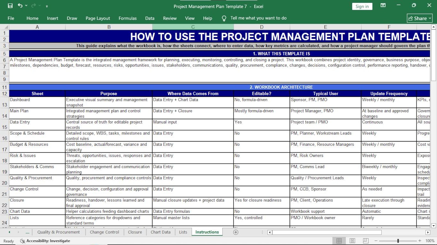The height and width of the screenshot is (245, 437).
Task: Switch to Change Control sheet tab
Action: (x=104, y=232)
